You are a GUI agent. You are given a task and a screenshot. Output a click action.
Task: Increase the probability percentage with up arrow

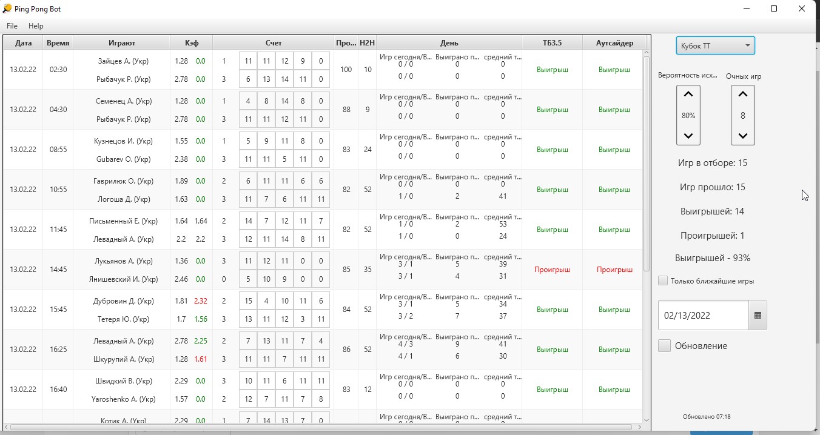tap(688, 95)
